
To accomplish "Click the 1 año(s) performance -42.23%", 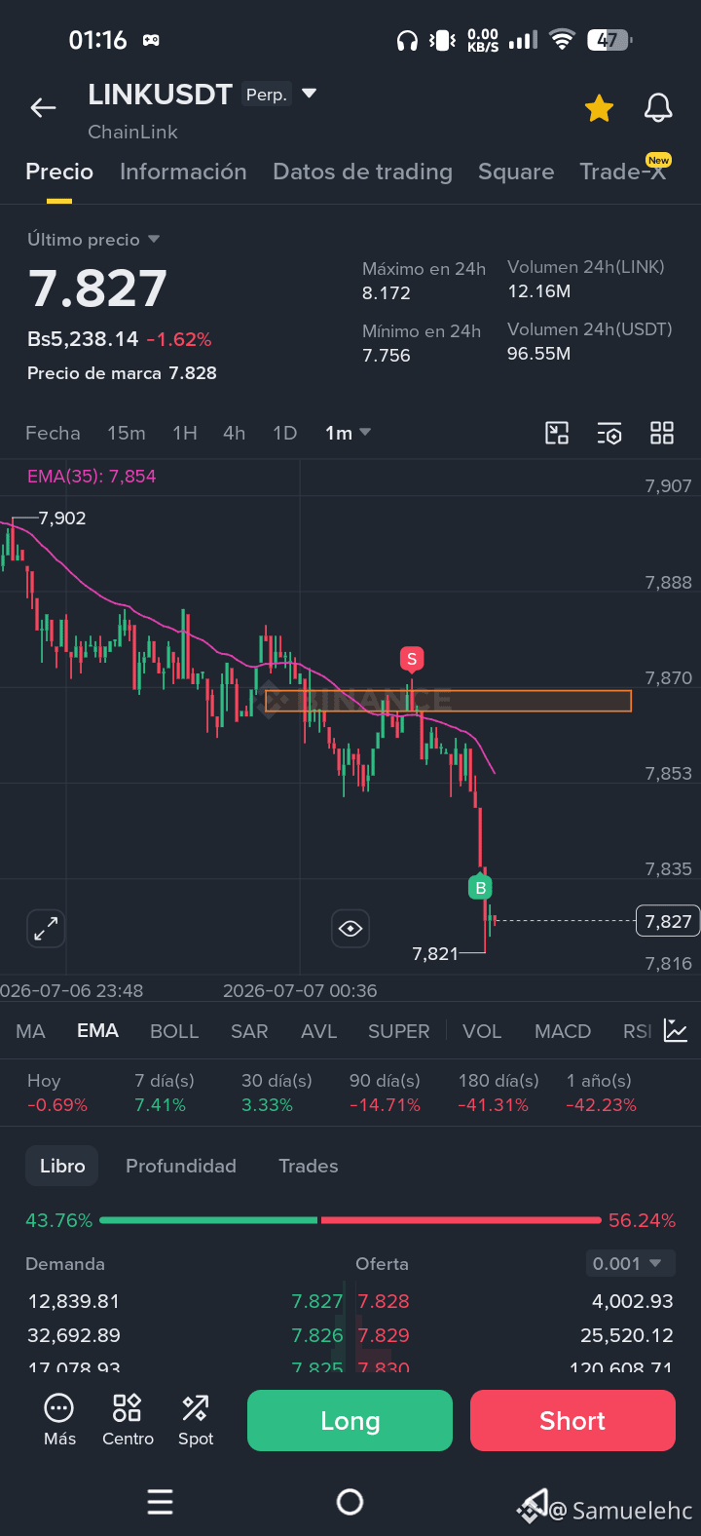I will [601, 1105].
